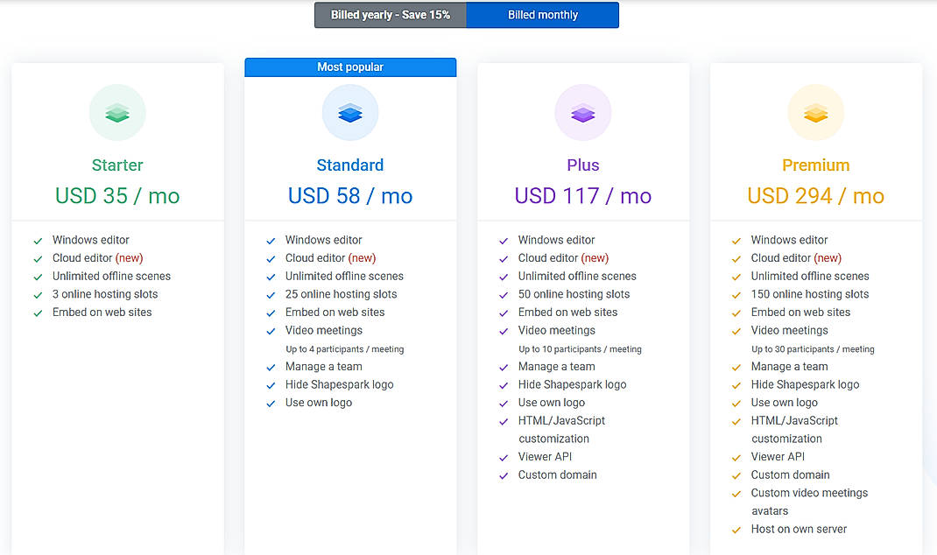Viewport: 937px width, 555px height.
Task: Click Plus plan's Viewer API checkmark
Action: 504,458
